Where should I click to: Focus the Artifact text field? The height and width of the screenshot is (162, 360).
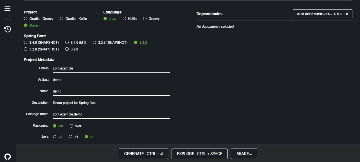click(111, 80)
